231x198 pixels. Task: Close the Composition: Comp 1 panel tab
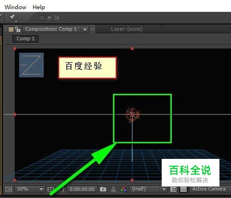click(x=92, y=29)
